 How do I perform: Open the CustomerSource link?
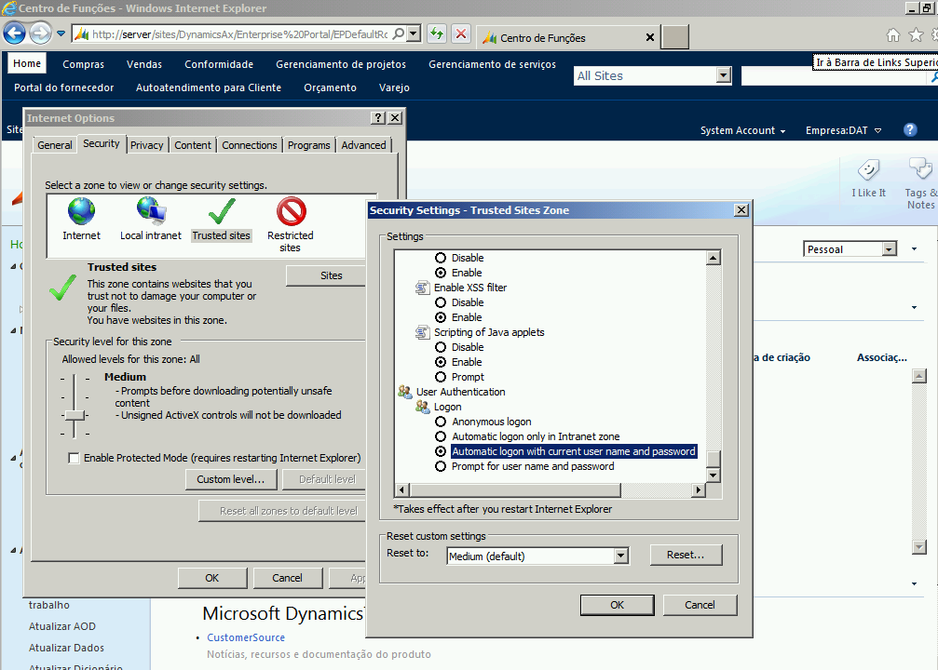click(246, 637)
